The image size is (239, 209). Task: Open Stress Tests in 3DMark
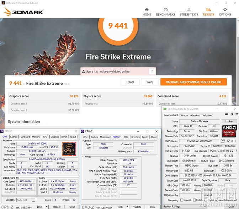(x=189, y=12)
